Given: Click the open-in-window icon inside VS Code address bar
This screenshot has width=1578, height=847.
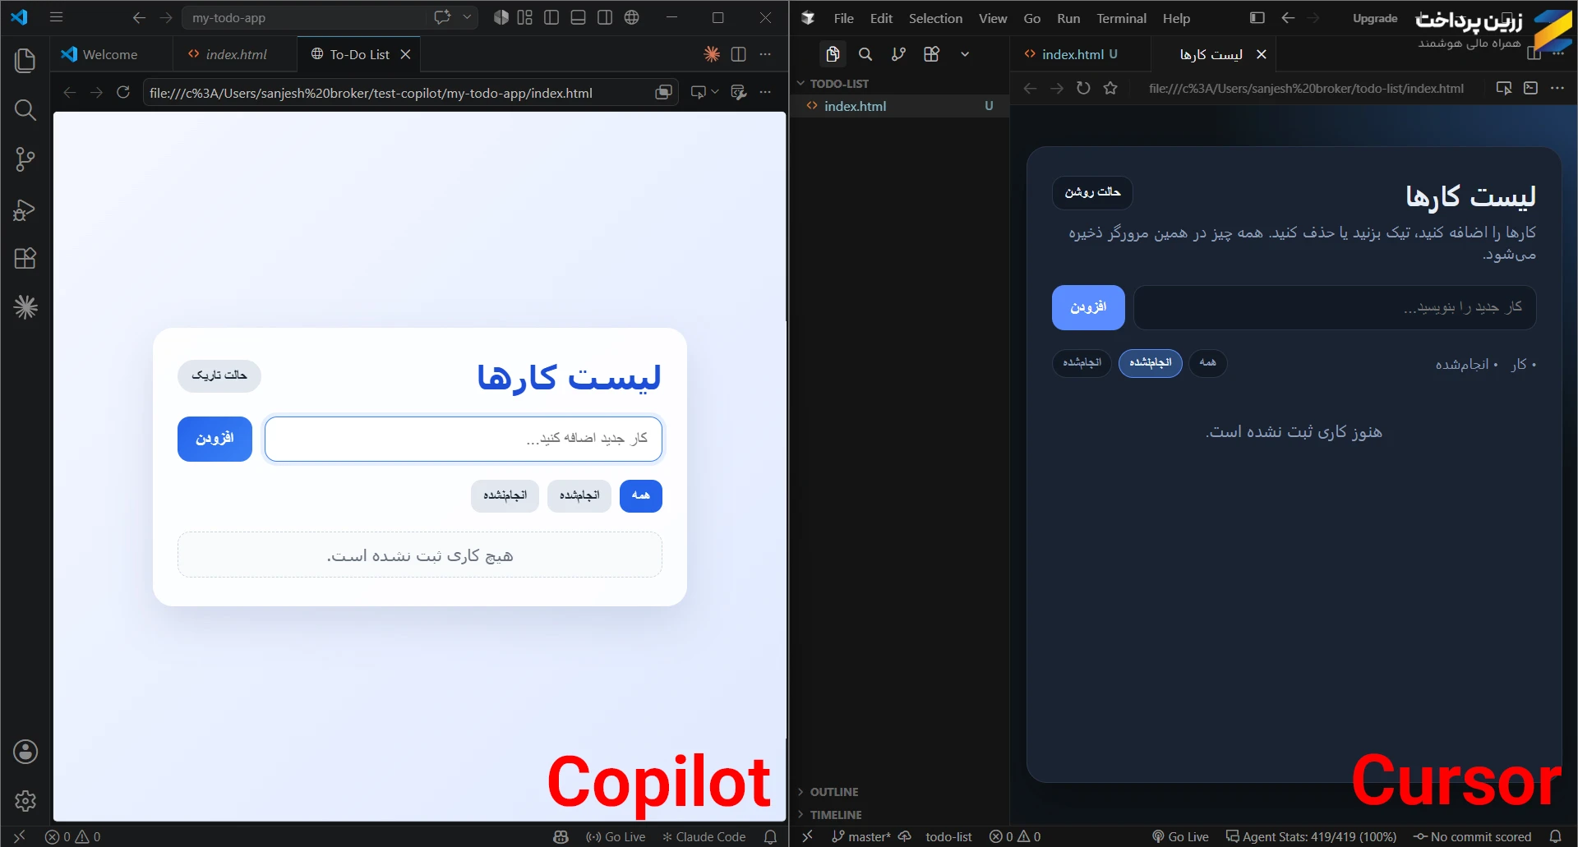Looking at the screenshot, I should coord(663,93).
